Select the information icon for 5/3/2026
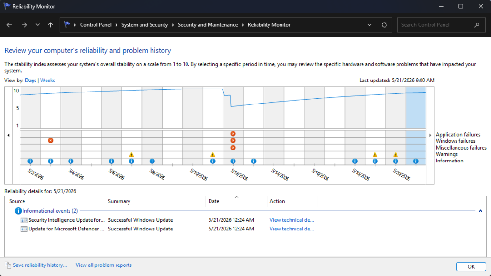 coord(50,161)
